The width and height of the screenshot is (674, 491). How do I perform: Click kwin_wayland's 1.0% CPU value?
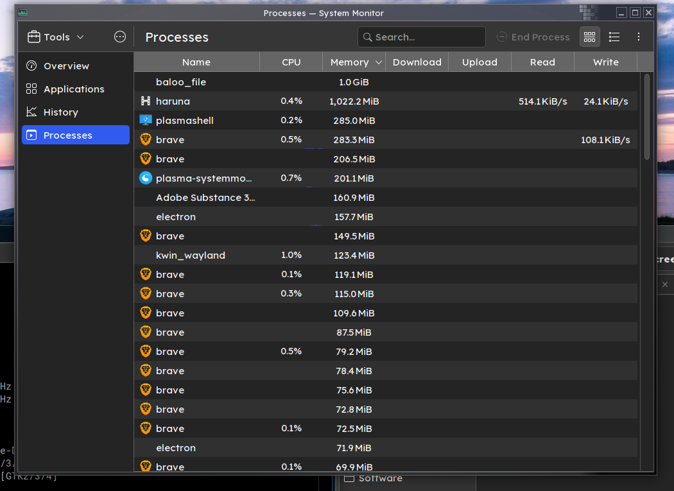tap(291, 255)
